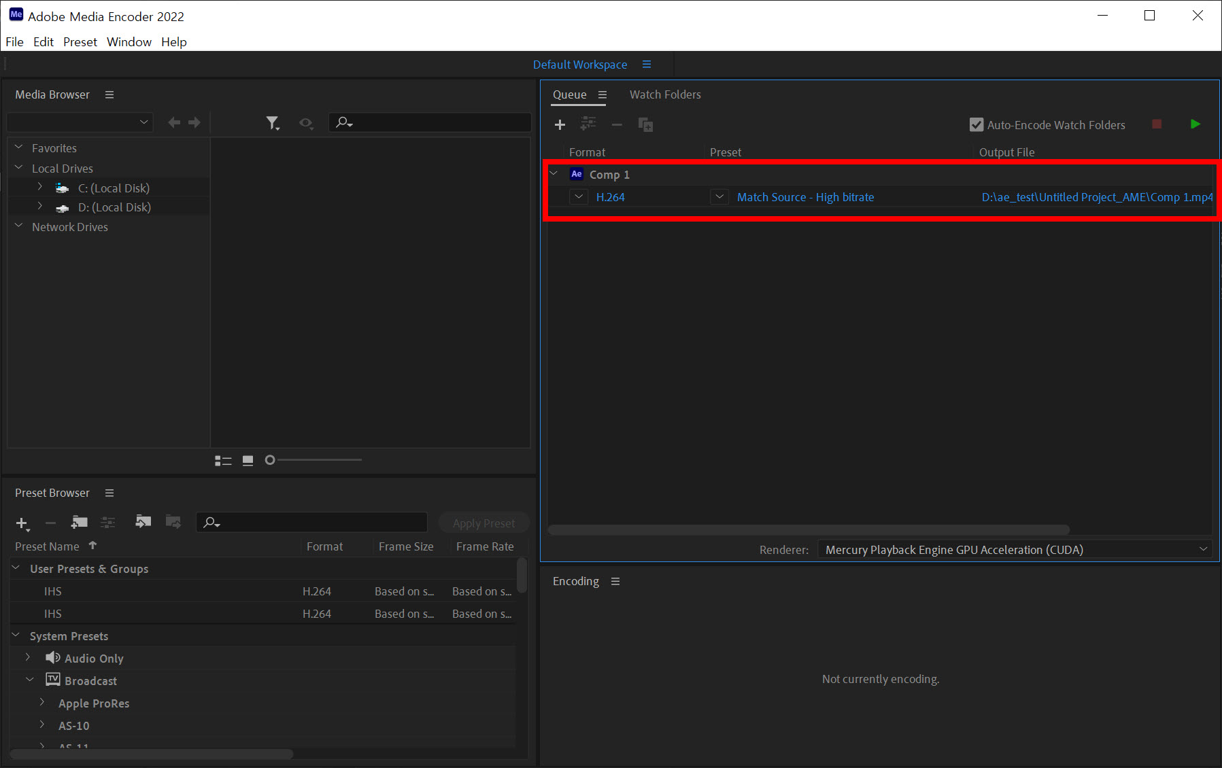Viewport: 1222px width, 768px height.
Task: Click the red Stop Queue button
Action: tap(1157, 124)
